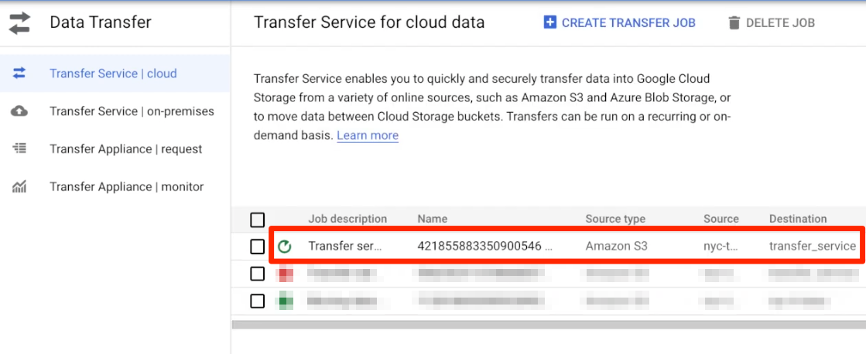Click the Transfer Appliance monitor chart icon

[19, 187]
